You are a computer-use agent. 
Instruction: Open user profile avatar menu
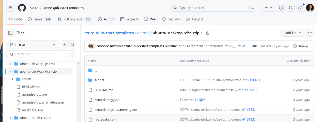coord(310,8)
